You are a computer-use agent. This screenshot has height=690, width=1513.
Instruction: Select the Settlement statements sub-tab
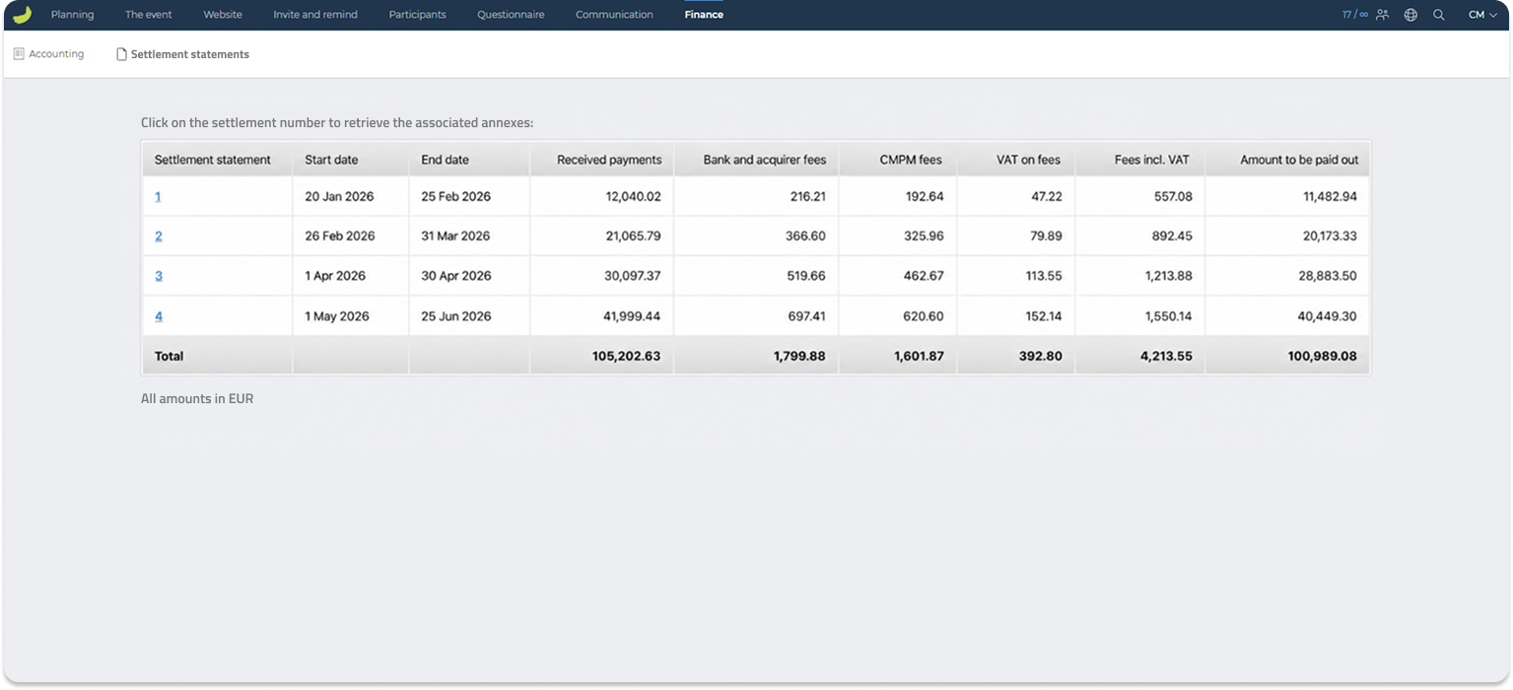190,54
